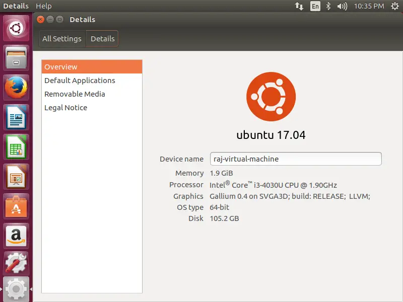Open the network connections indicator
The width and height of the screenshot is (403, 302).
click(299, 6)
